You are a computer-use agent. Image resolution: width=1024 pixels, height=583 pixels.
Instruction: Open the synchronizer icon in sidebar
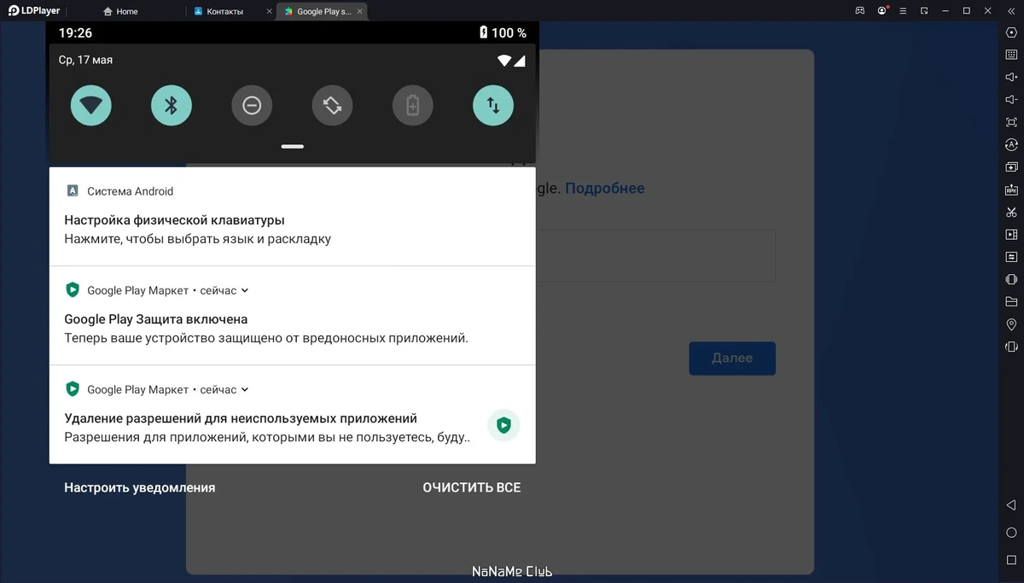[1011, 256]
